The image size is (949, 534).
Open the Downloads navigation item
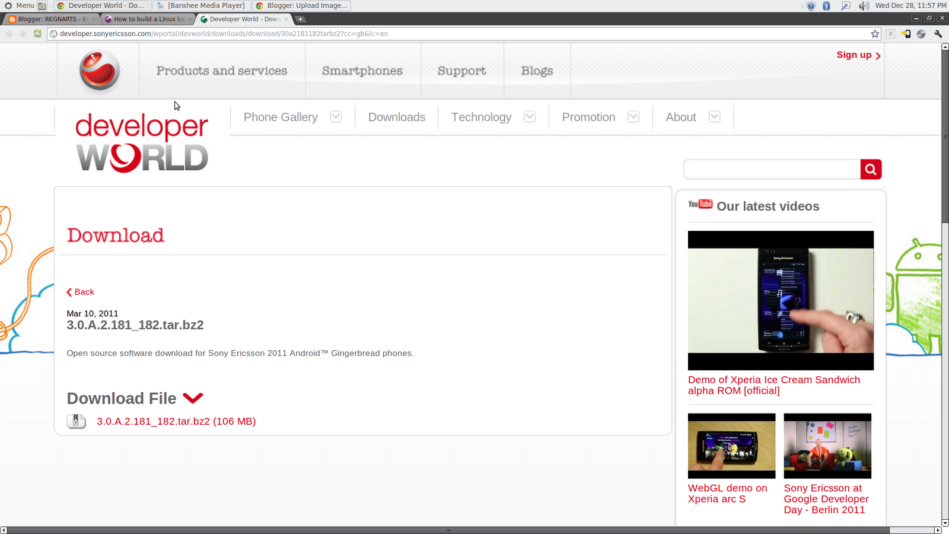[397, 117]
